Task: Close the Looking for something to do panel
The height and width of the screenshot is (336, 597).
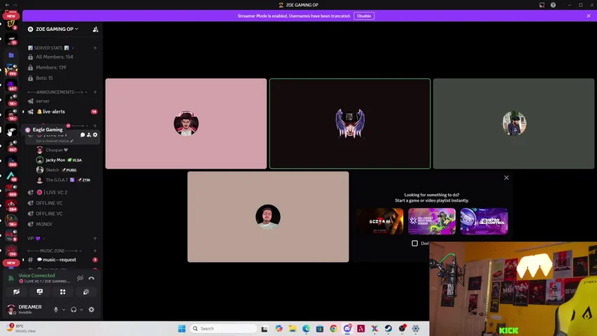Action: pyautogui.click(x=507, y=178)
